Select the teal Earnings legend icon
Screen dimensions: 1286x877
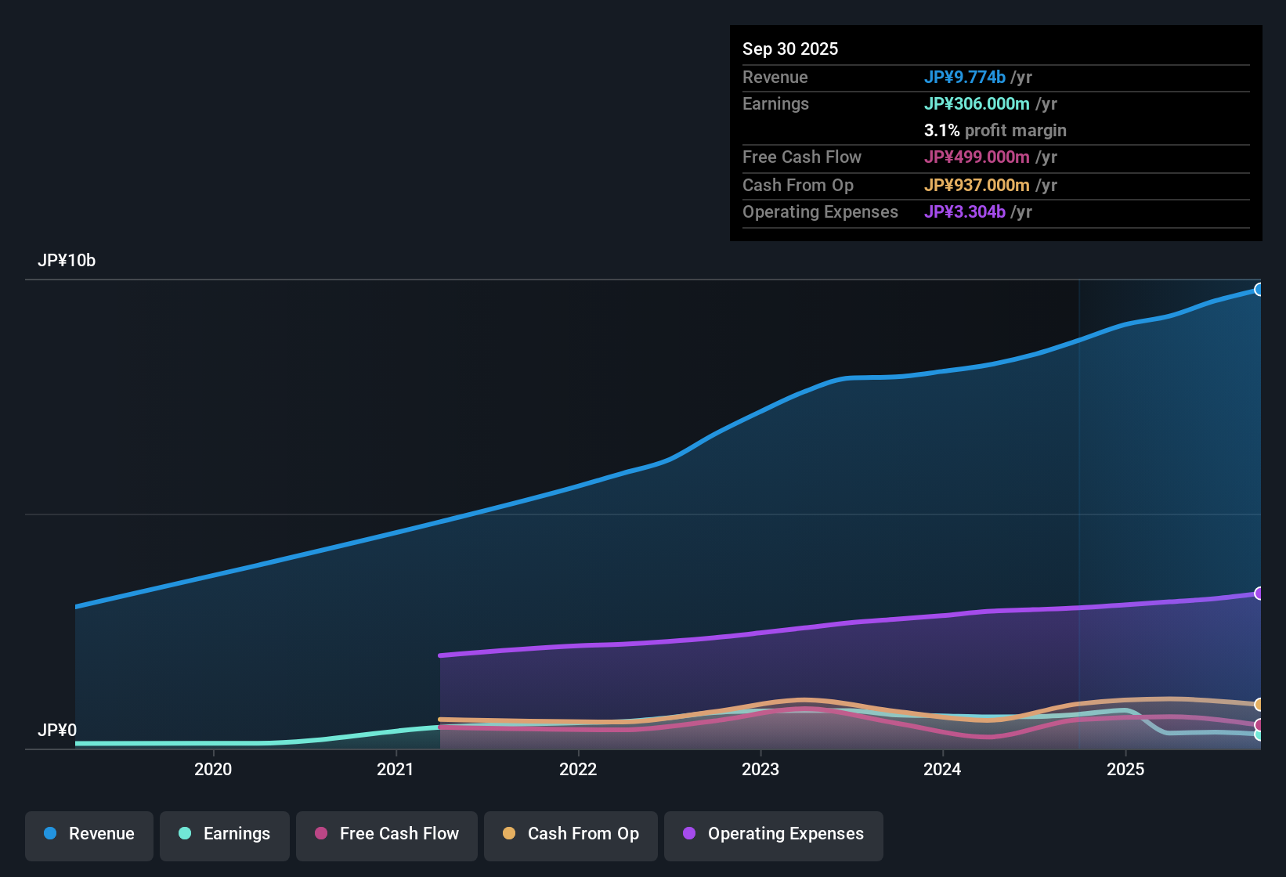185,834
